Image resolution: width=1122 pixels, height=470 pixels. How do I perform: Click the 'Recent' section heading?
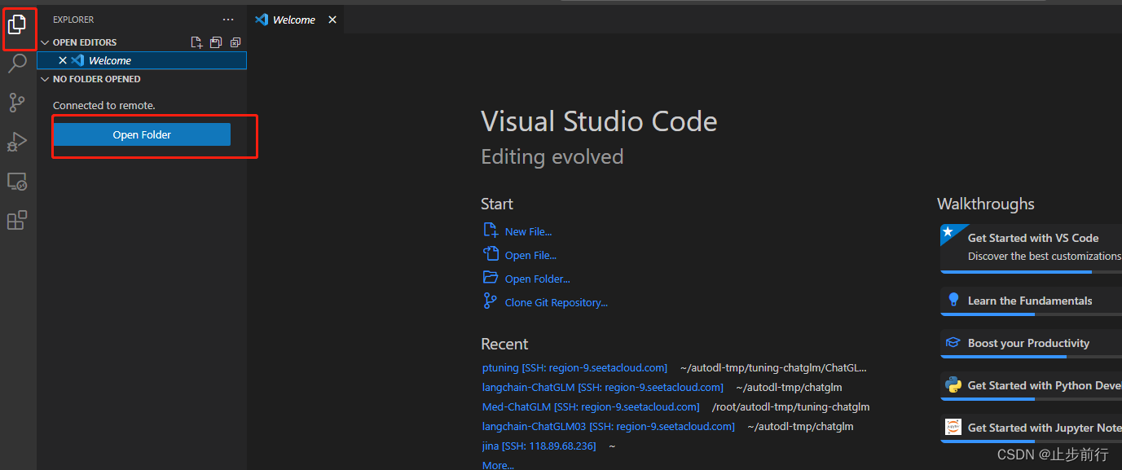tap(504, 345)
